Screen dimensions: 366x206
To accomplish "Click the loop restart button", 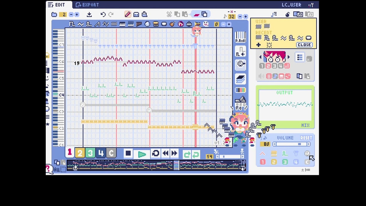I will coord(156,153).
